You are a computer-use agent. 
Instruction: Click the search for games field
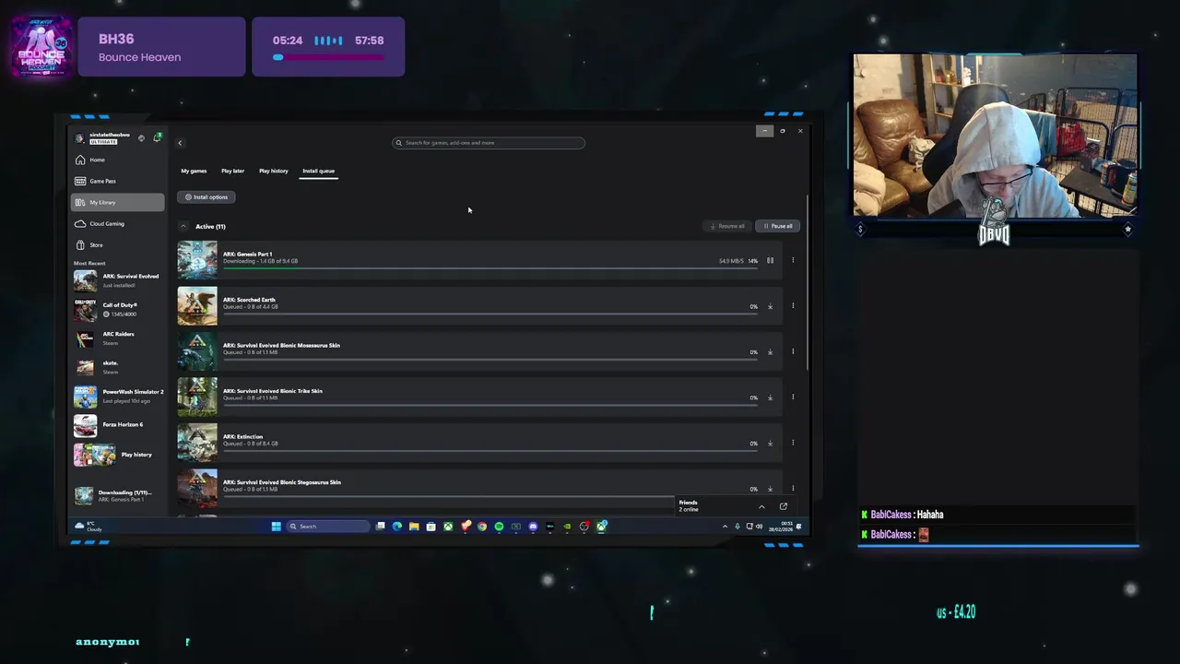click(489, 143)
